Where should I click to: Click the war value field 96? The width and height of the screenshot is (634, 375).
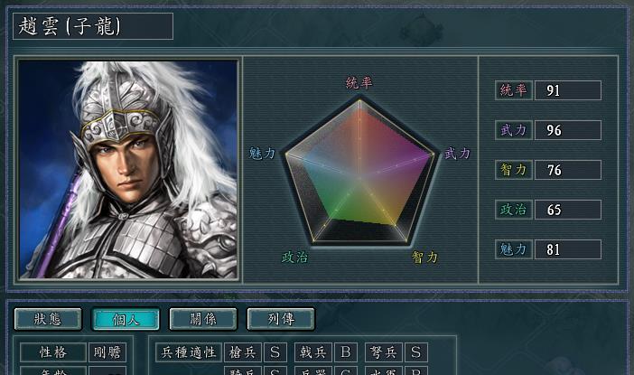coord(568,130)
